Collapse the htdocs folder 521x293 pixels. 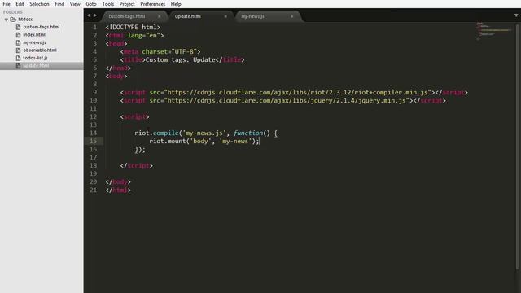[7, 20]
